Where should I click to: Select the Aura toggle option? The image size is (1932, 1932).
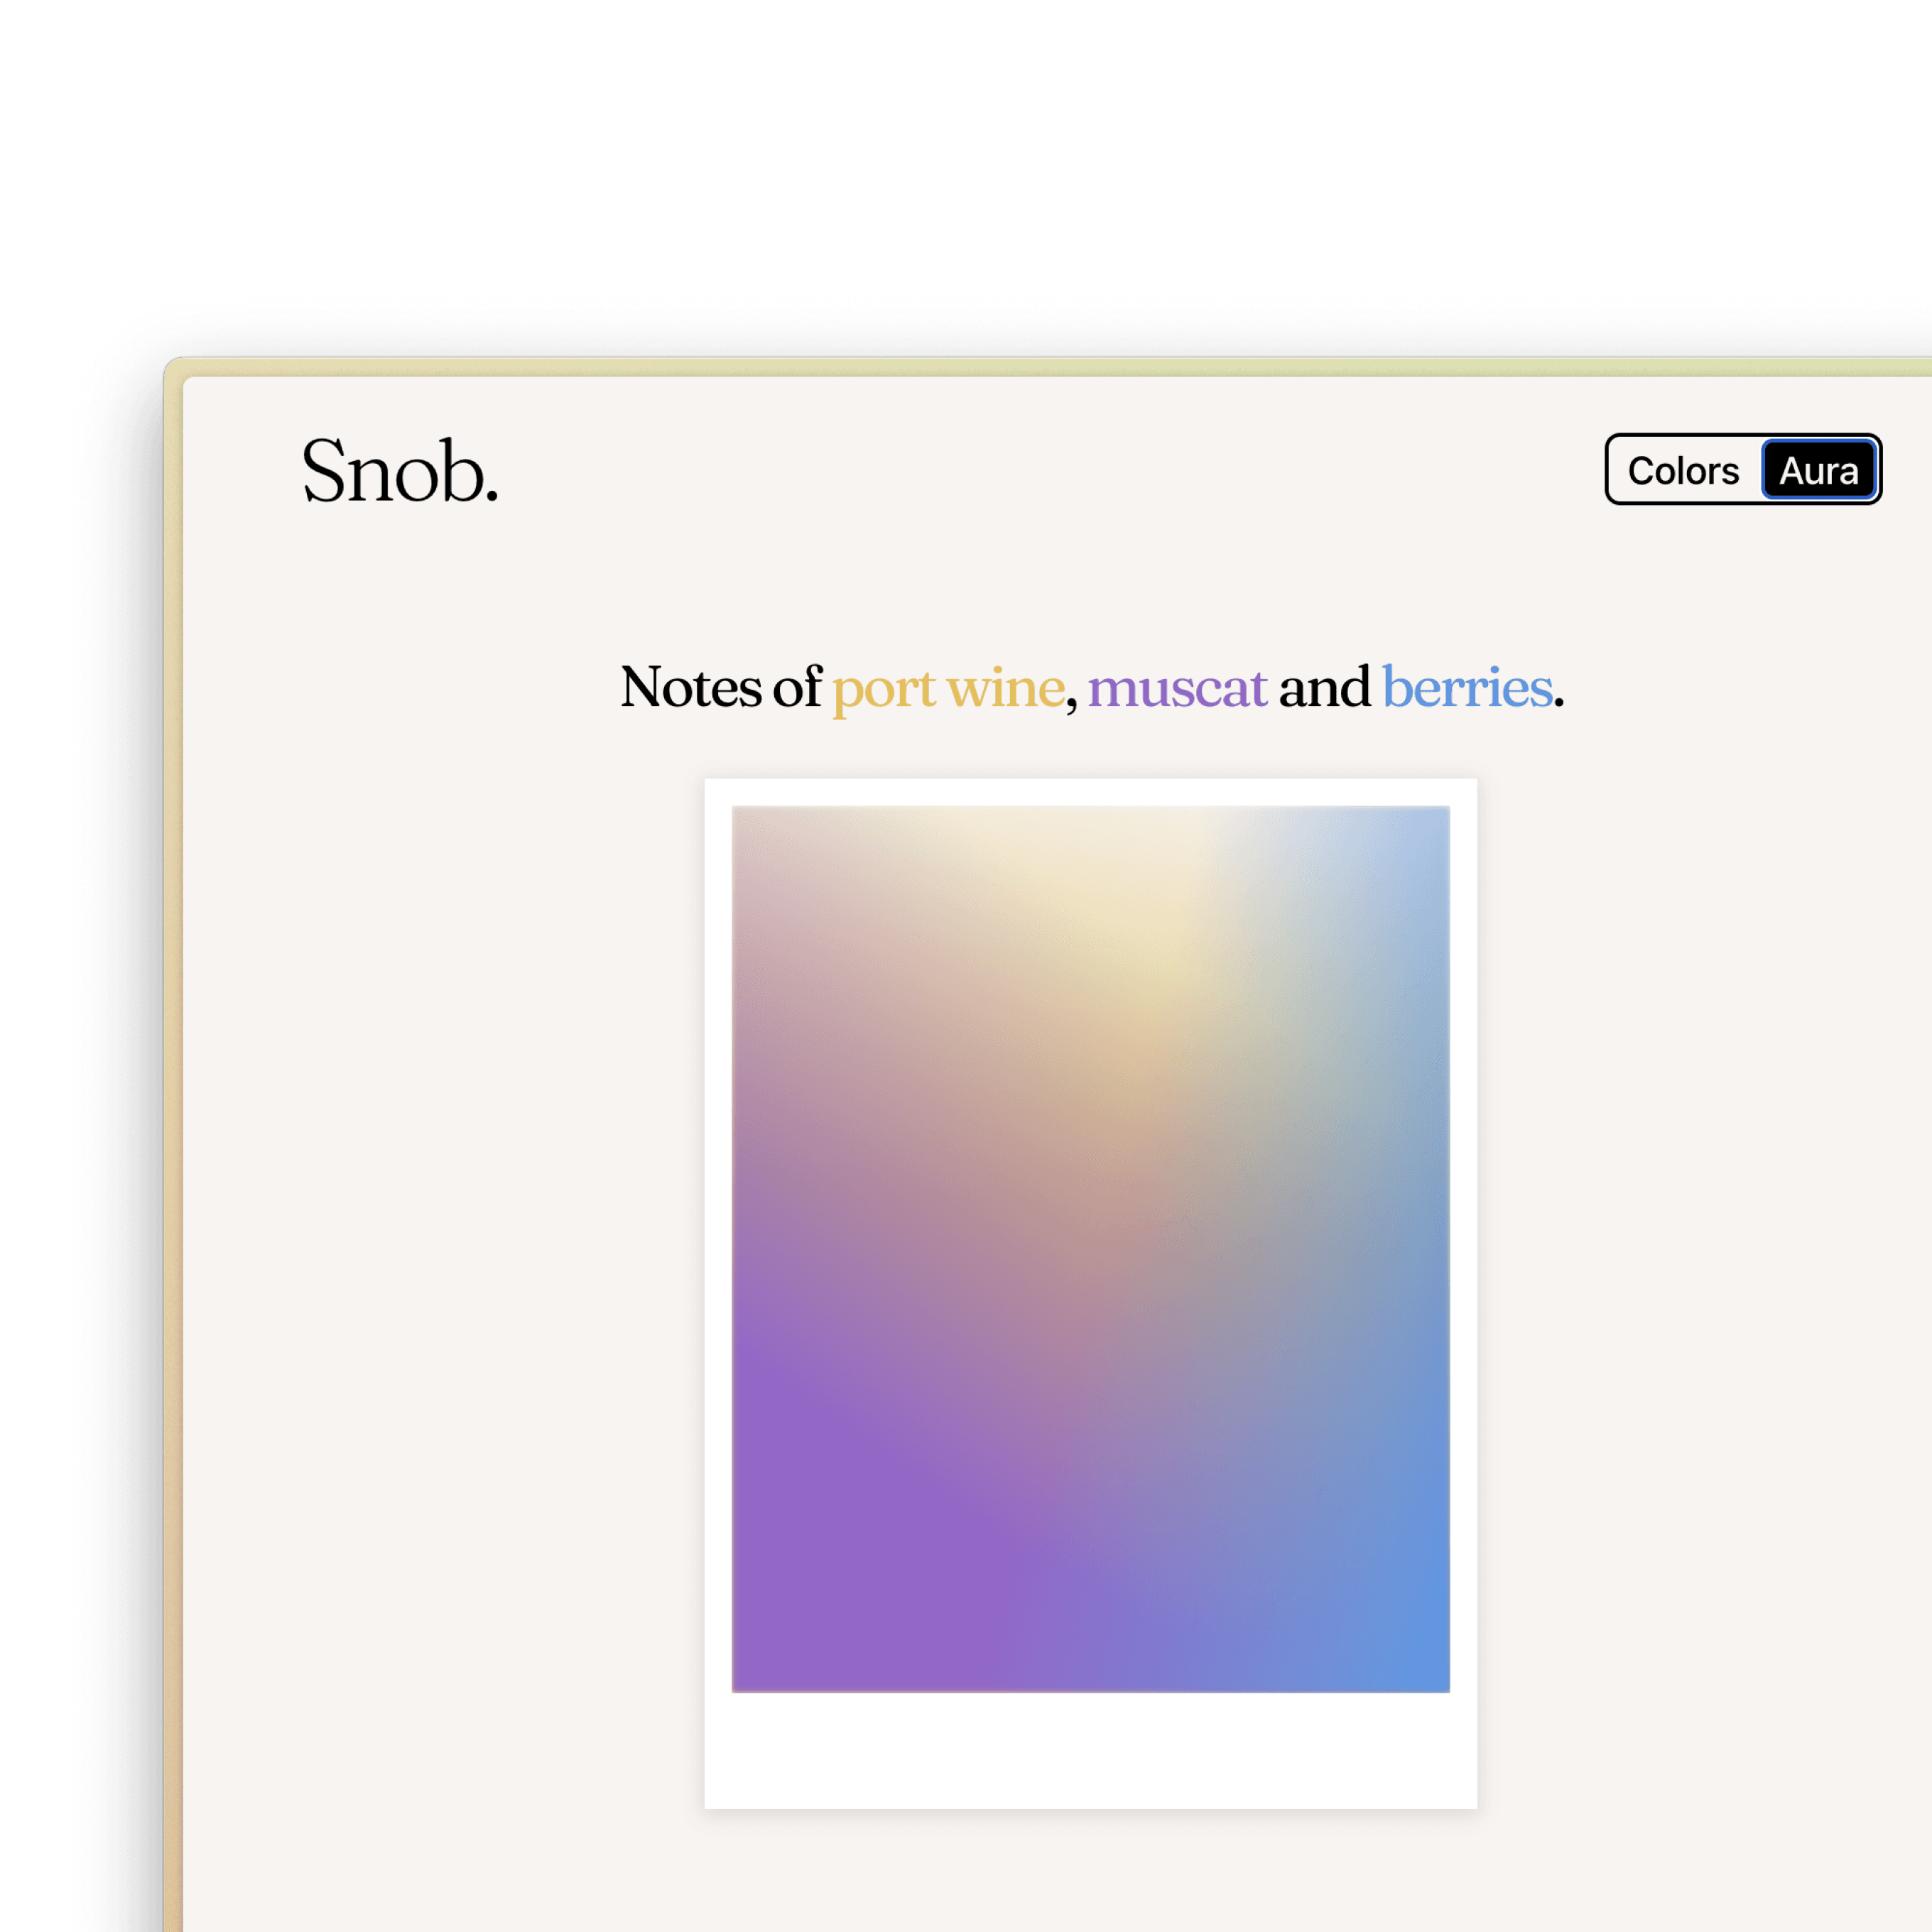1818,470
